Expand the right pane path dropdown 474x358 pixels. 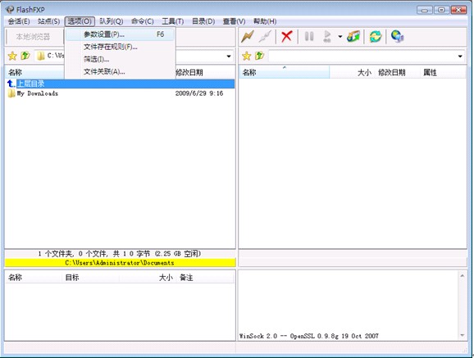460,57
